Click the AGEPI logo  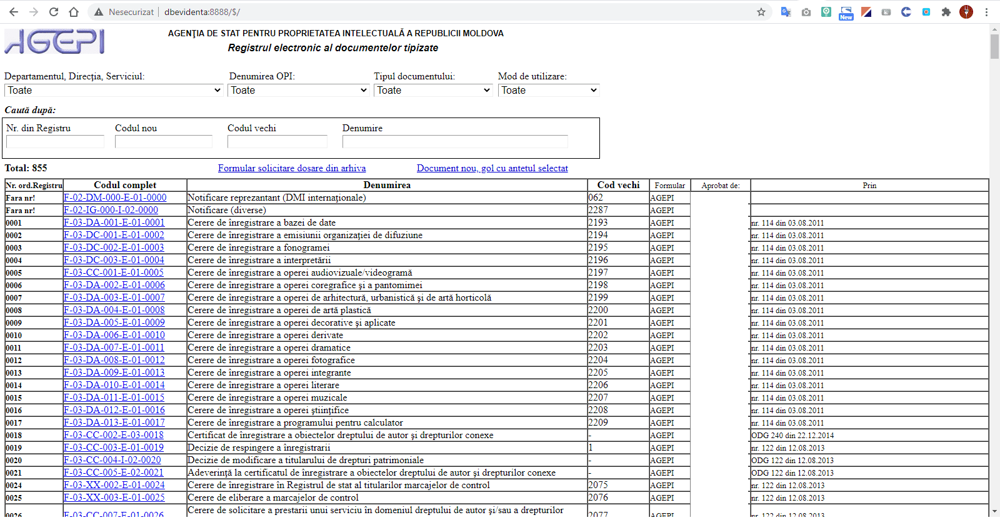click(x=54, y=41)
